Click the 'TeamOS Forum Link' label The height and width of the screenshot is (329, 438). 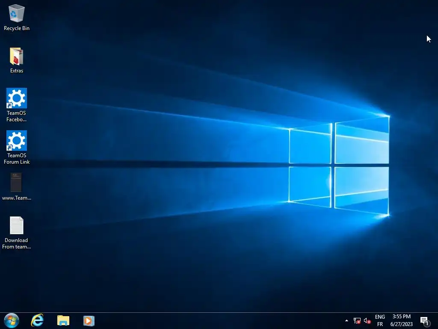[17, 159]
